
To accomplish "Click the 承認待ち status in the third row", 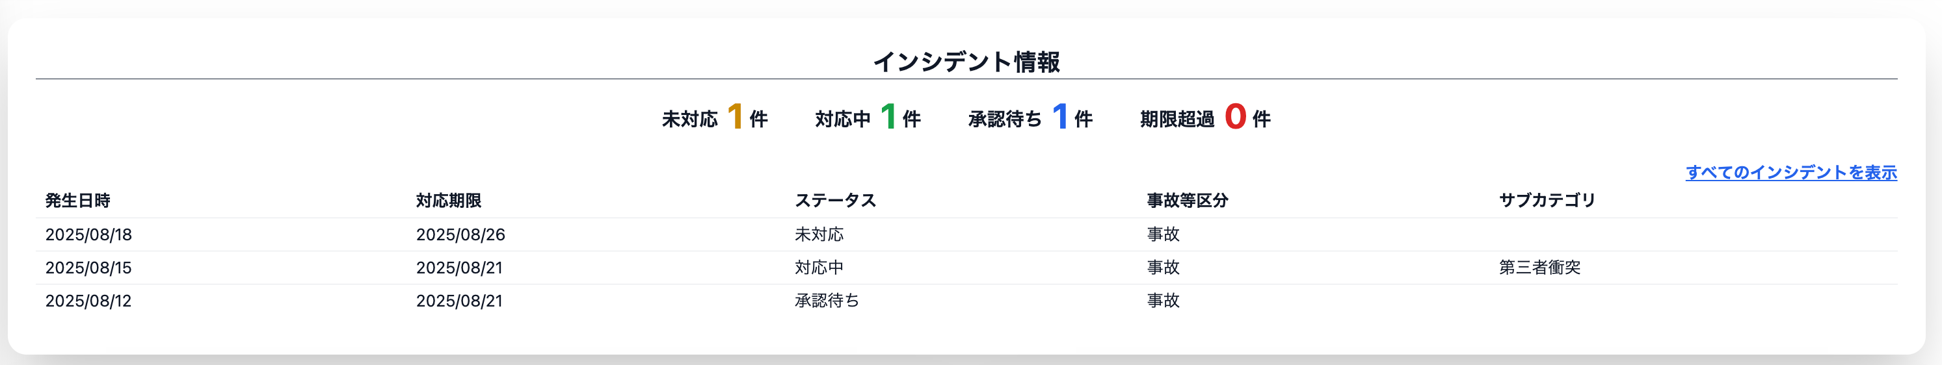I will [x=826, y=301].
